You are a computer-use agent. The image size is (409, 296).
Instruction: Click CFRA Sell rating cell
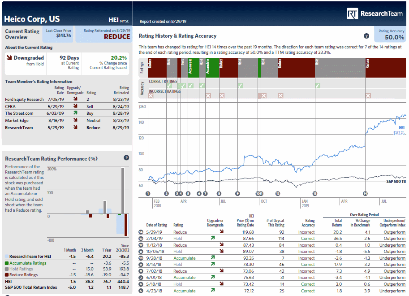[x=90, y=107]
